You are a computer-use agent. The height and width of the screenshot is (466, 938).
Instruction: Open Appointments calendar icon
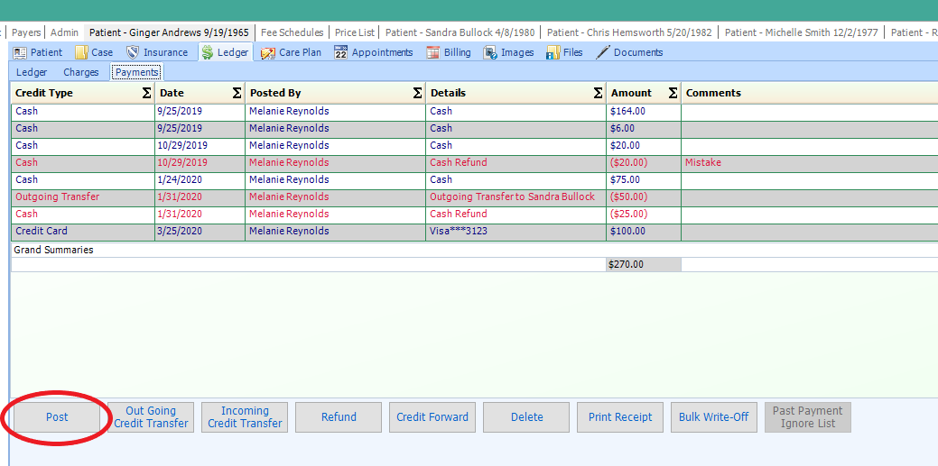pos(340,52)
